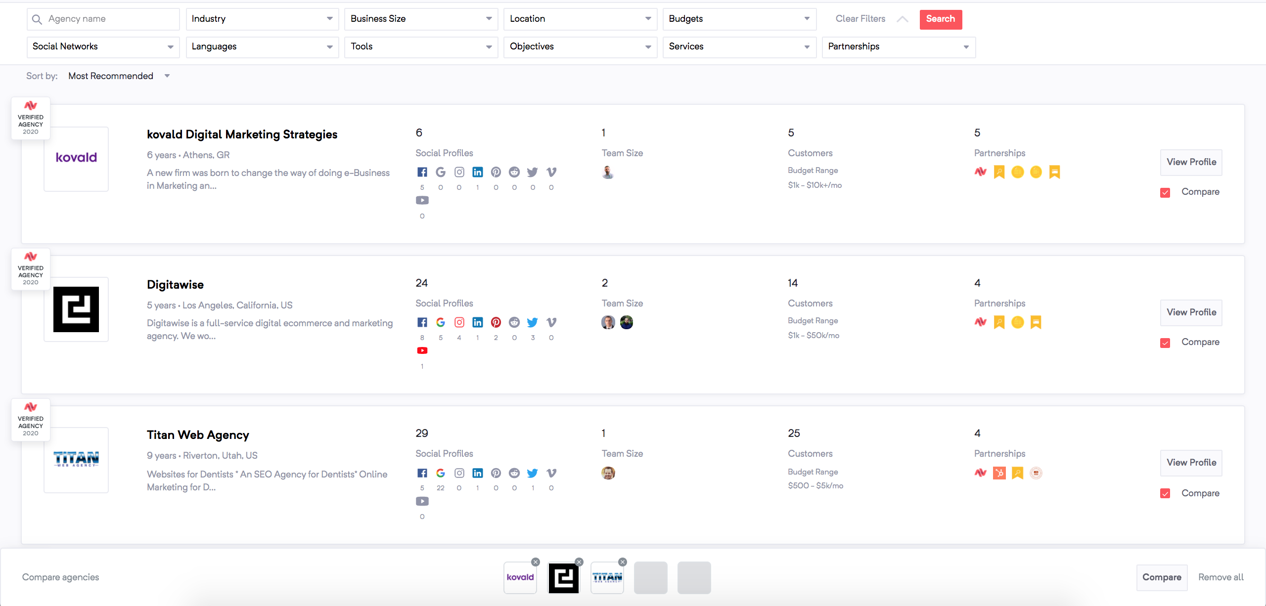Image resolution: width=1266 pixels, height=606 pixels.
Task: Remove Titan from the compare bar
Action: 623,562
